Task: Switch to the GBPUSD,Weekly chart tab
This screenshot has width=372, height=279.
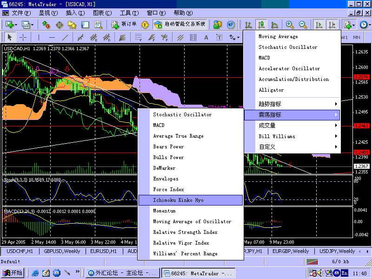Action: coord(61,251)
